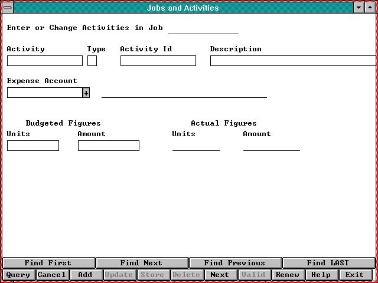This screenshot has width=378, height=283.
Task: Open the window control menu box
Action: tap(8, 8)
